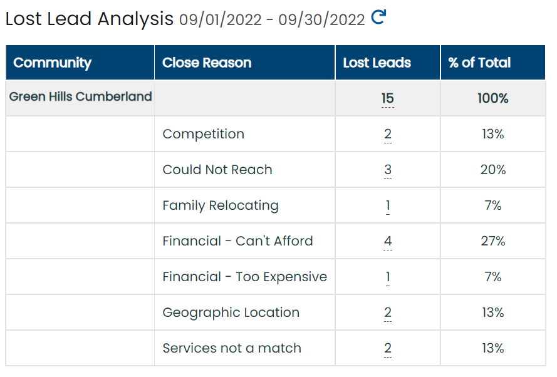This screenshot has width=557, height=377.
Task: Click the refresh icon beside date range
Action: (378, 17)
